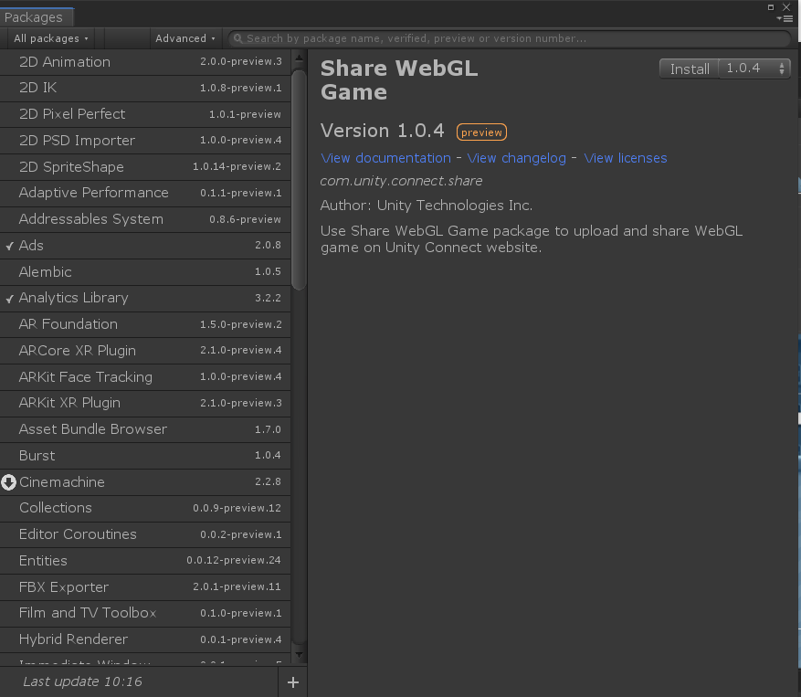This screenshot has width=801, height=697.
Task: Select the ARKit XR Plugin package
Action: 145,403
